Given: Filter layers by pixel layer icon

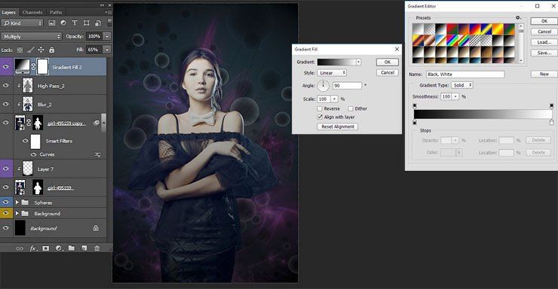Looking at the screenshot, I should point(52,23).
